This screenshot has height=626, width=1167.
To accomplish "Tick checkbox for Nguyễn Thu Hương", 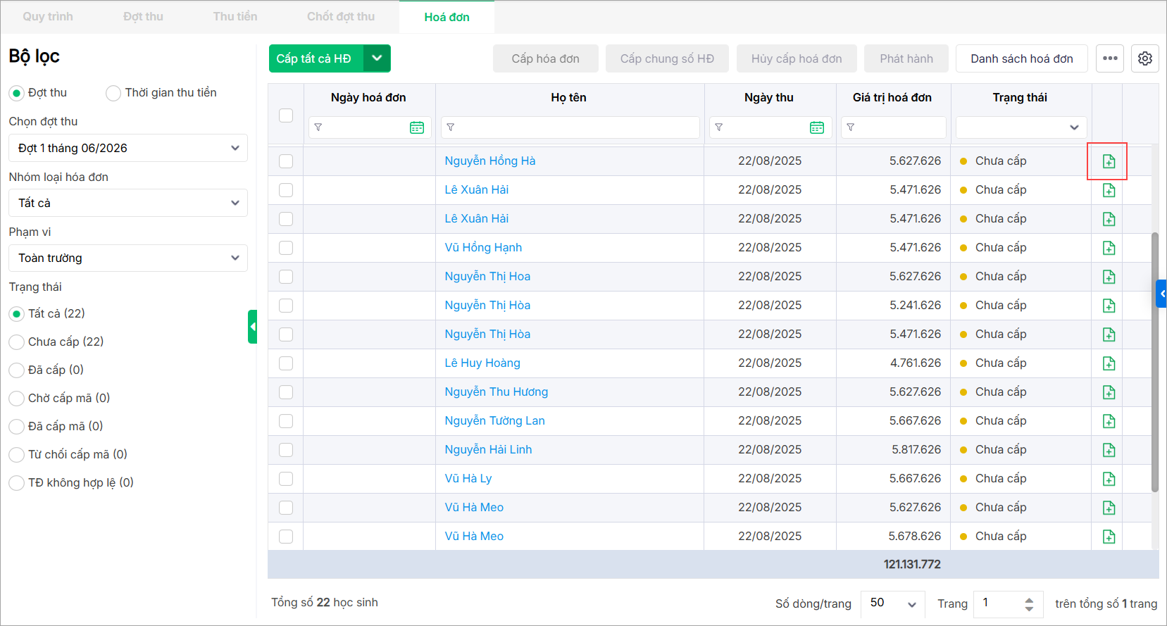I will (286, 392).
